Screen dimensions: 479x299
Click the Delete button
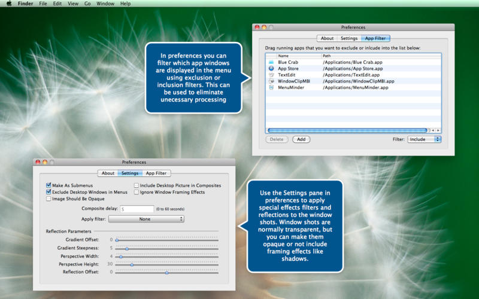(277, 139)
